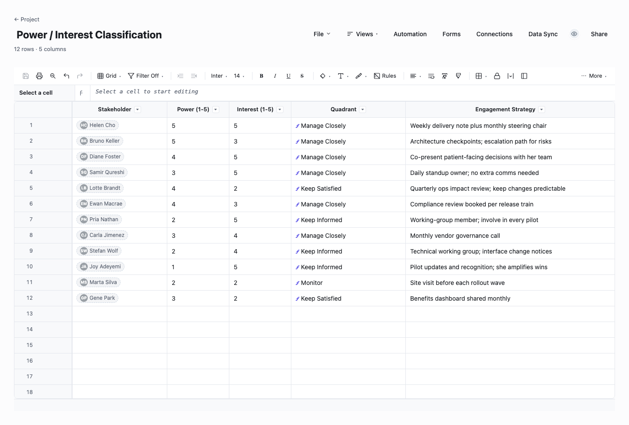Image resolution: width=629 pixels, height=425 pixels.
Task: Click the formula F icon beside formula bar
Action: 81,93
